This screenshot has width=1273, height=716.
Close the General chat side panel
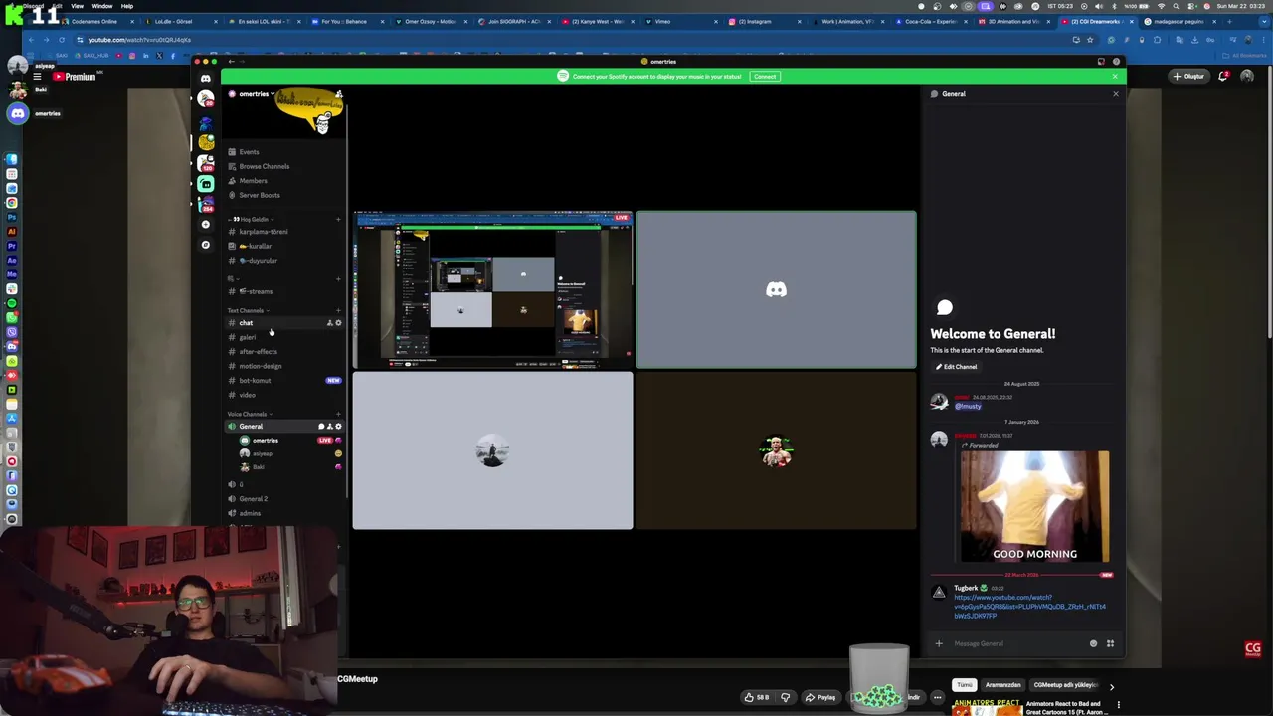1115,94
